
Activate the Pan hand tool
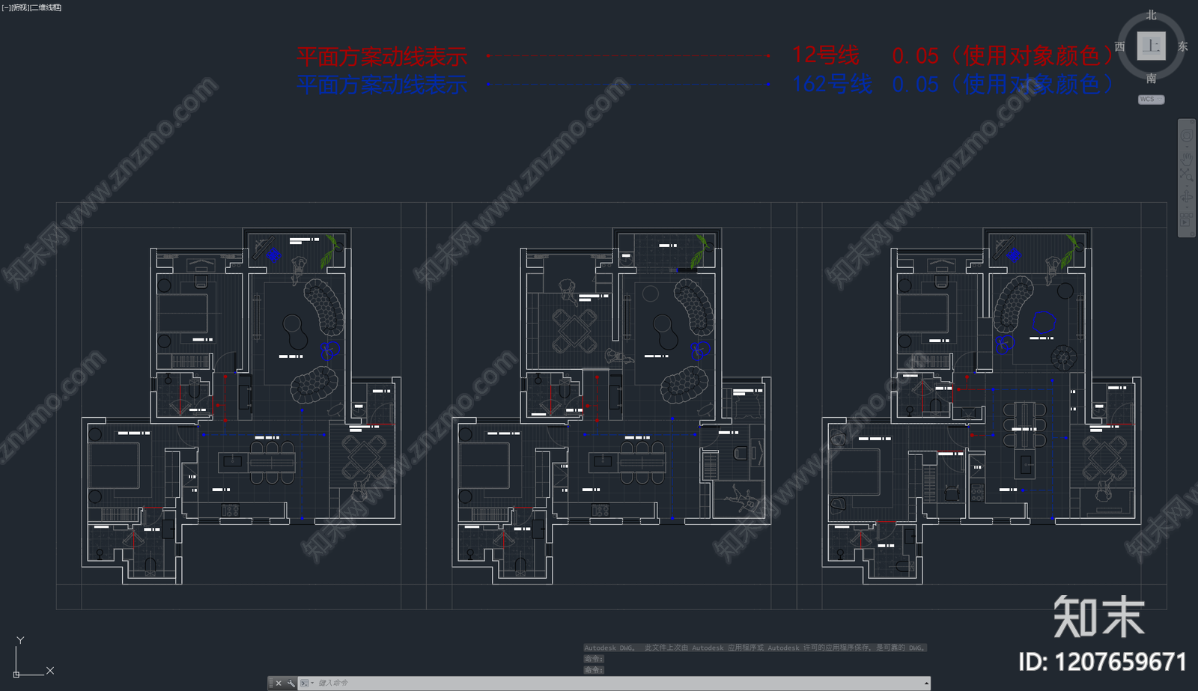click(1187, 159)
